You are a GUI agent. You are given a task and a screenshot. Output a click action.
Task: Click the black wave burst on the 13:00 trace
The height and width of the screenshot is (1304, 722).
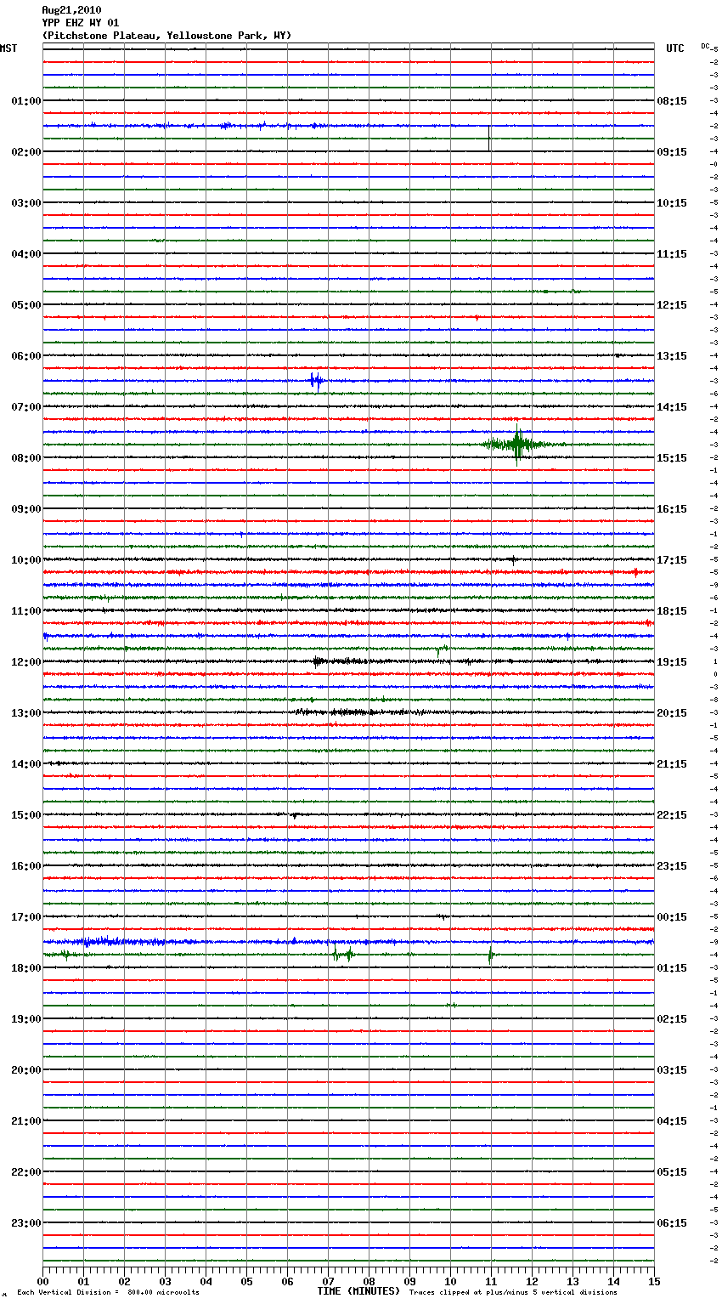(x=357, y=712)
